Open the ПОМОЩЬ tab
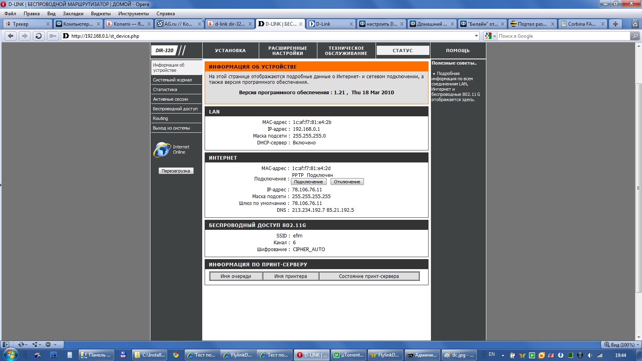The height and width of the screenshot is (361, 642). (x=458, y=51)
